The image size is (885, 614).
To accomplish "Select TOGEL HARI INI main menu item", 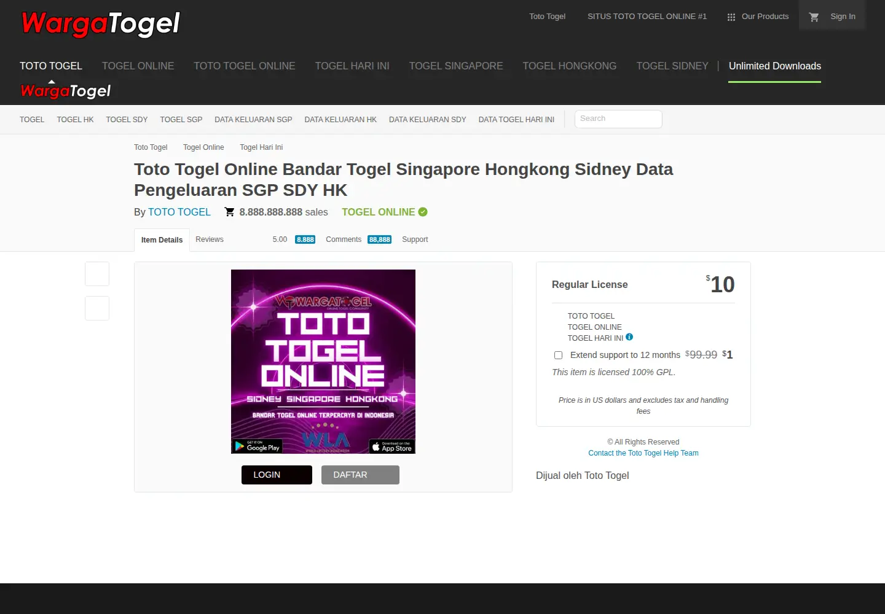I will click(352, 66).
